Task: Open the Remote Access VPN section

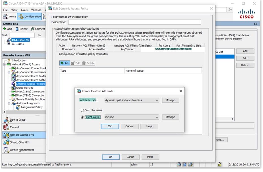Action: 24,135
